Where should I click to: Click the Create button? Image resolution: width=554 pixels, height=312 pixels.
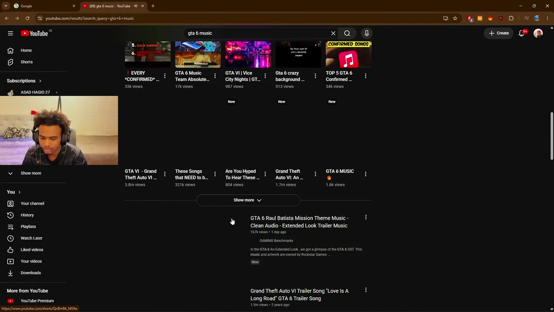click(x=499, y=33)
